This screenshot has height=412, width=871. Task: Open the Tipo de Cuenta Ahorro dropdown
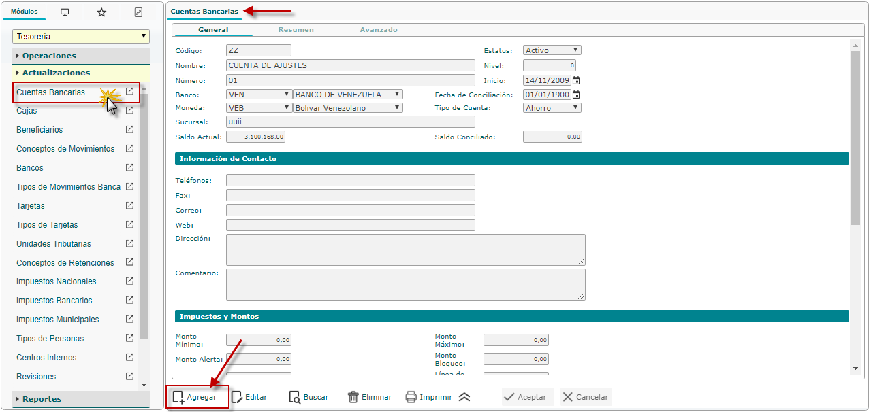[552, 108]
